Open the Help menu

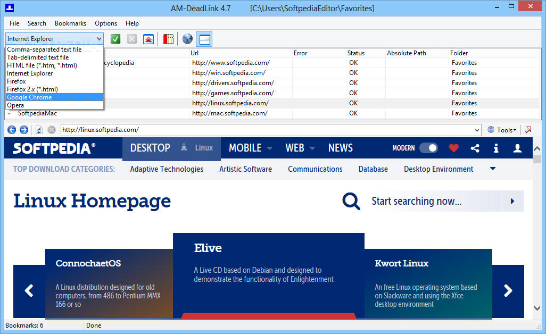click(132, 23)
